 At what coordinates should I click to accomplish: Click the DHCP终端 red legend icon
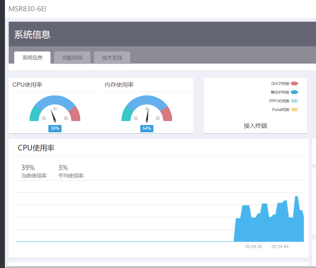click(294, 84)
